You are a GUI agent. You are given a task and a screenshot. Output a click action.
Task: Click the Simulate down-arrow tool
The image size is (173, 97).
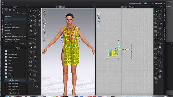pos(31,11)
